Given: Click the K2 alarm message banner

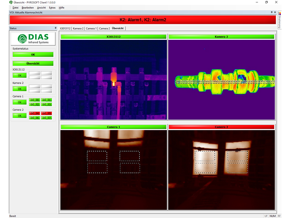Looking at the screenshot, I should [x=143, y=20].
